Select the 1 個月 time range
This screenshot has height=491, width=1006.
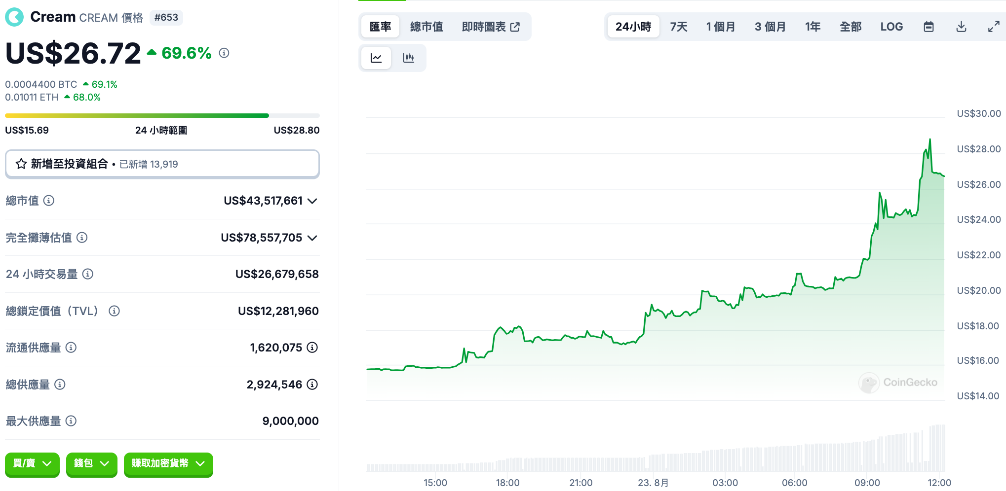721,27
